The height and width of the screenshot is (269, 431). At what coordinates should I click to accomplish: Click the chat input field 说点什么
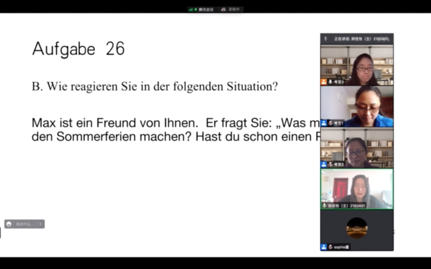tap(24, 224)
